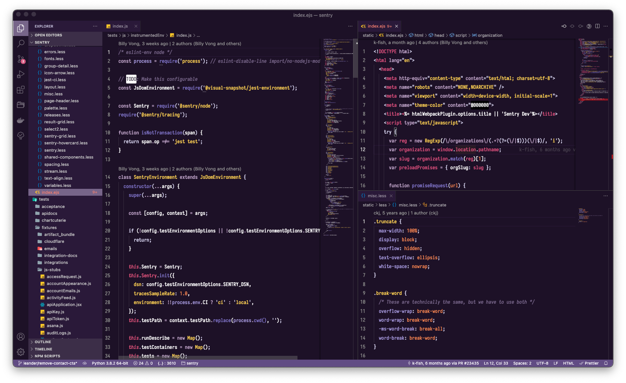Click #000000 theme-color swatch value
Image resolution: width=626 pixels, height=383 pixels.
pyautogui.click(x=480, y=105)
